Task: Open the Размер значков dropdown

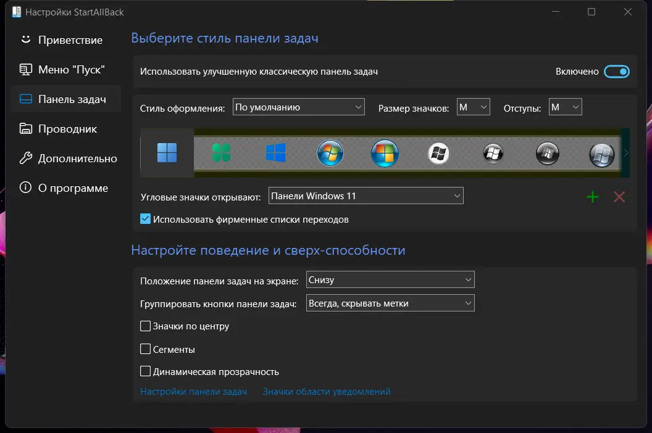Action: click(473, 107)
